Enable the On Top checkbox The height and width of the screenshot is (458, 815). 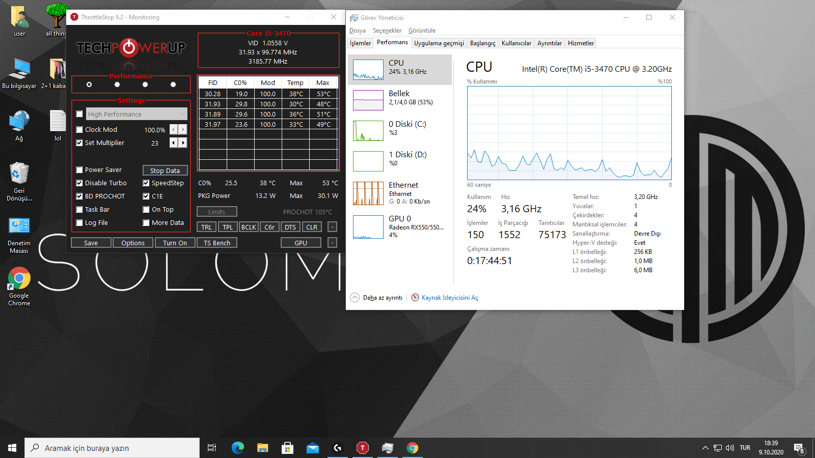click(x=146, y=210)
